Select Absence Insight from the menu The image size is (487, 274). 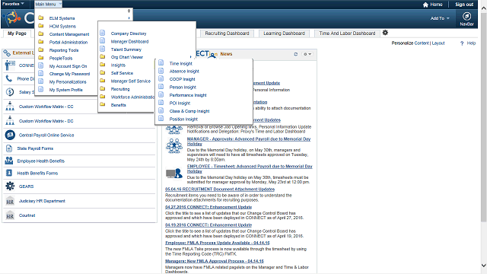(x=184, y=71)
